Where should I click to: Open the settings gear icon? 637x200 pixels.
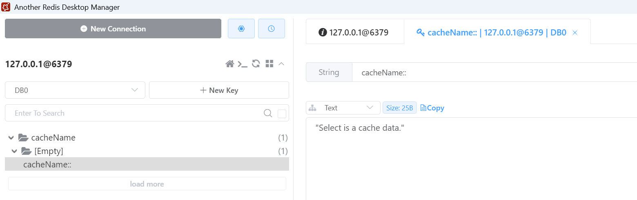coord(241,29)
